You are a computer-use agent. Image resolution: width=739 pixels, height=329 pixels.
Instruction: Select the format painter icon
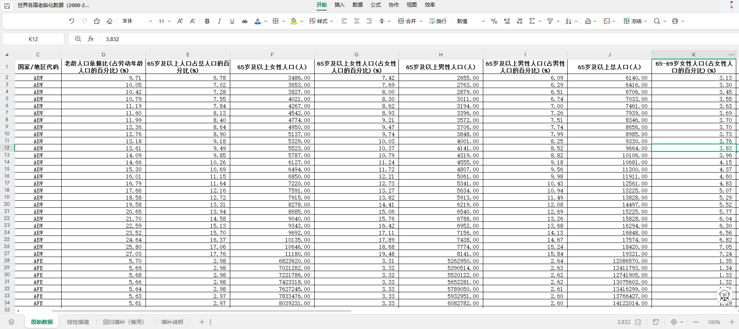[x=97, y=21]
